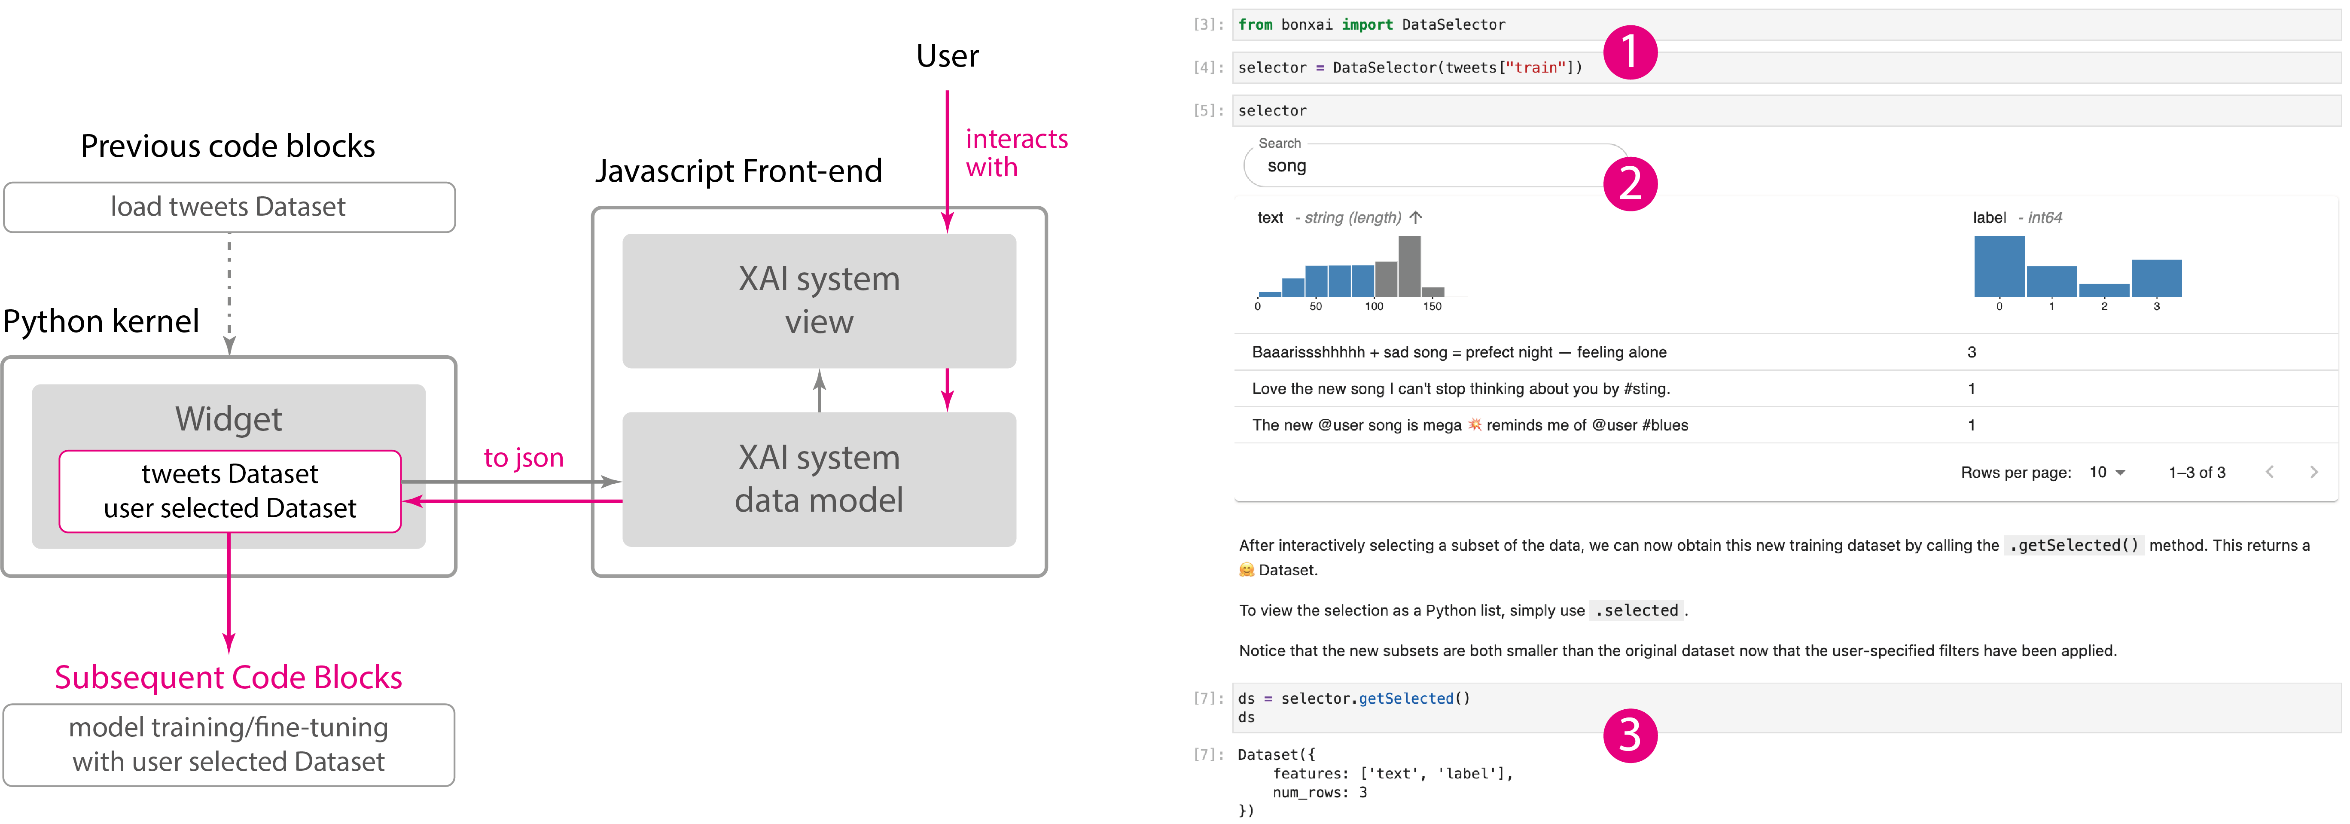Click the "Notice that the new subsets" paragraph
Image resolution: width=2350 pixels, height=824 pixels.
pos(1677,650)
